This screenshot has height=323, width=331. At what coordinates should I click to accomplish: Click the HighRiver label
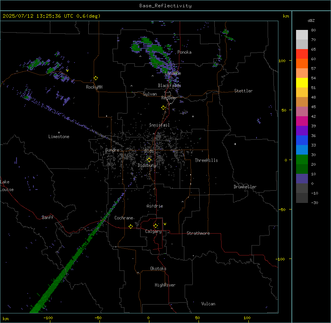(x=165, y=285)
